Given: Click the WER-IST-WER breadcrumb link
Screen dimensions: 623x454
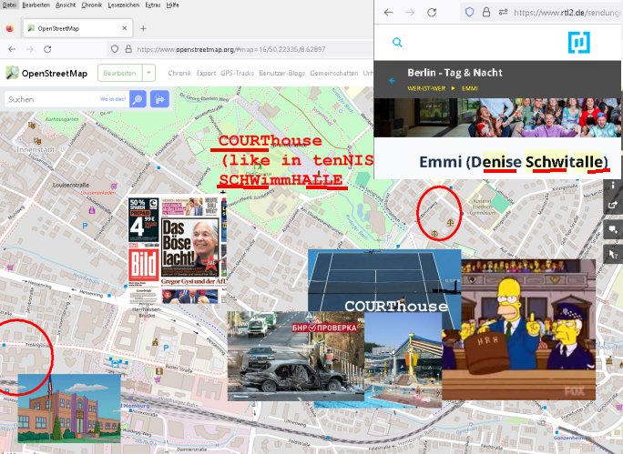Looking at the screenshot, I should (426, 88).
